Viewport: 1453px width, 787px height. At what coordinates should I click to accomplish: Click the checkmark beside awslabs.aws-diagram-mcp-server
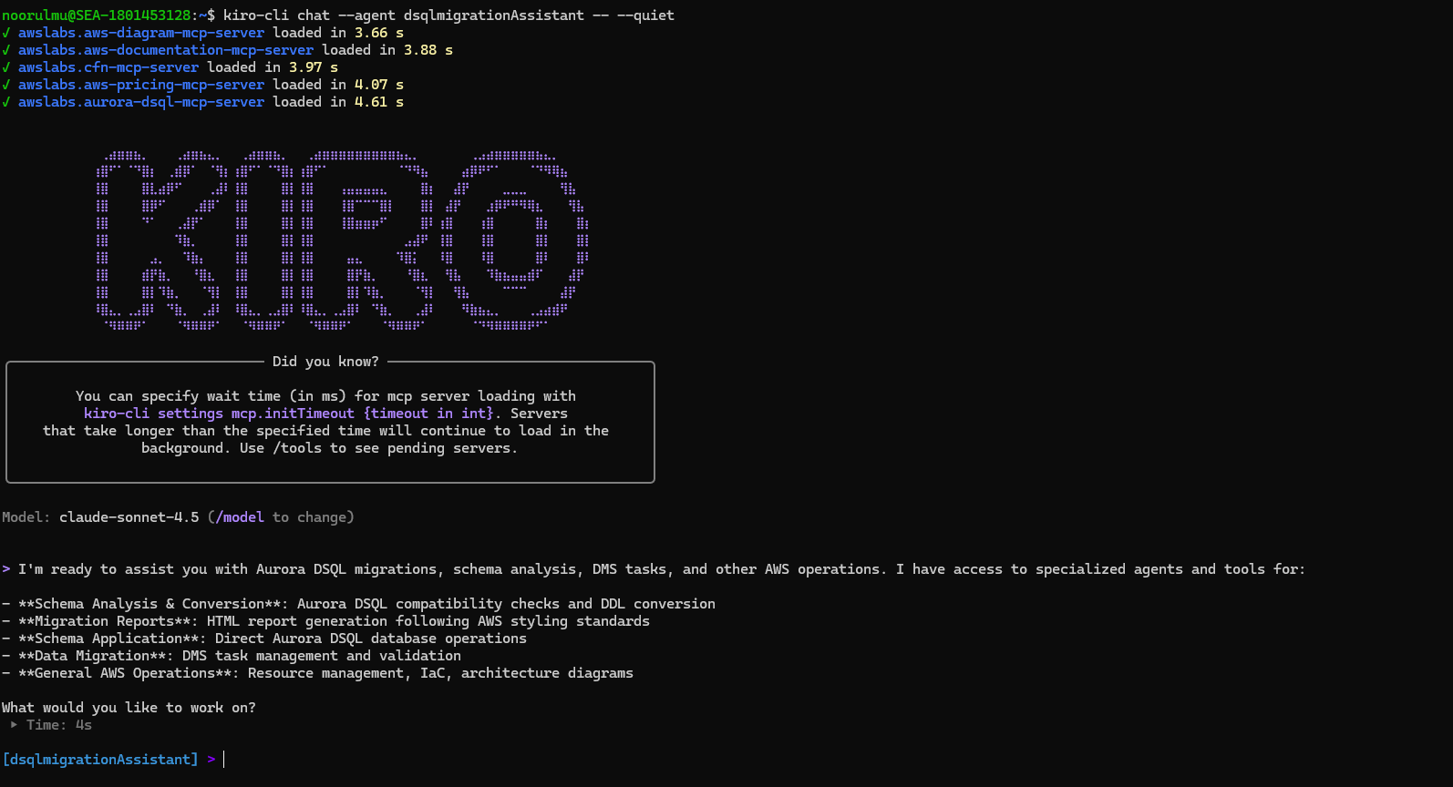tap(6, 33)
